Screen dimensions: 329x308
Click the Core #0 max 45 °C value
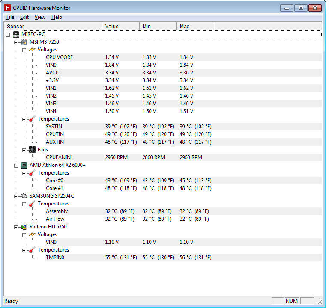195,181
